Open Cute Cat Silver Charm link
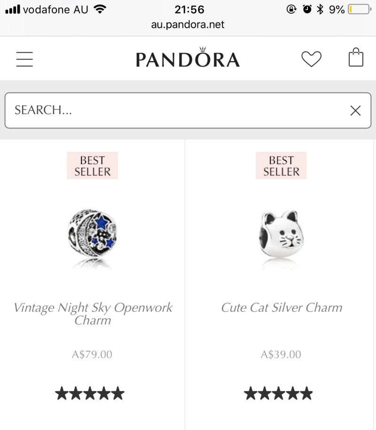The width and height of the screenshot is (376, 430). (282, 308)
